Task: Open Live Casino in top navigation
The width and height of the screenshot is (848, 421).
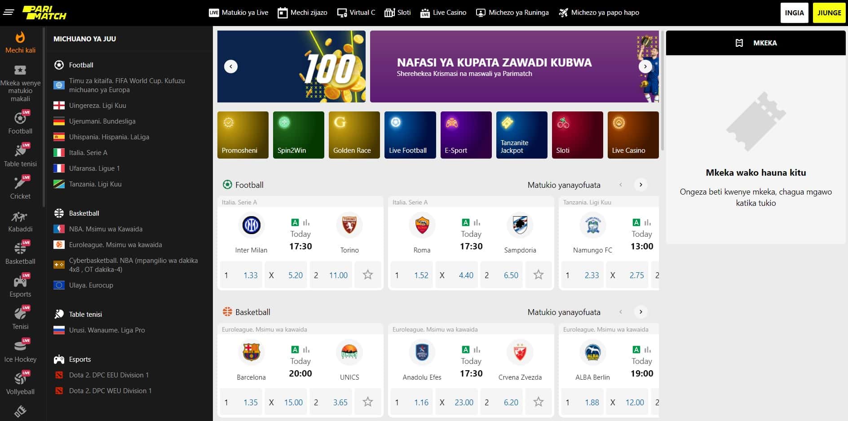Action: pos(443,13)
